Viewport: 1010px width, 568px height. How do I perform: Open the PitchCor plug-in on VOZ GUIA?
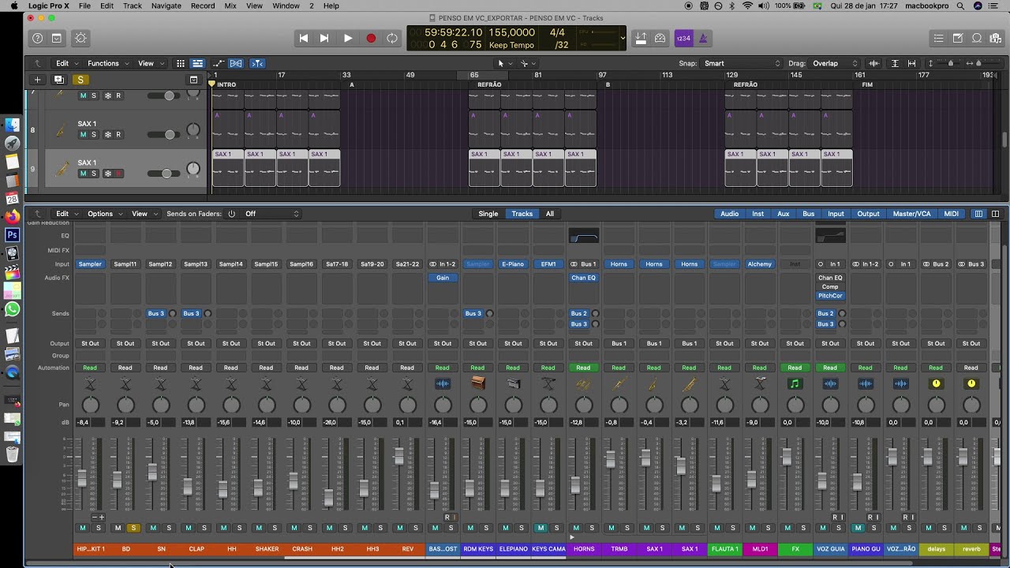830,296
